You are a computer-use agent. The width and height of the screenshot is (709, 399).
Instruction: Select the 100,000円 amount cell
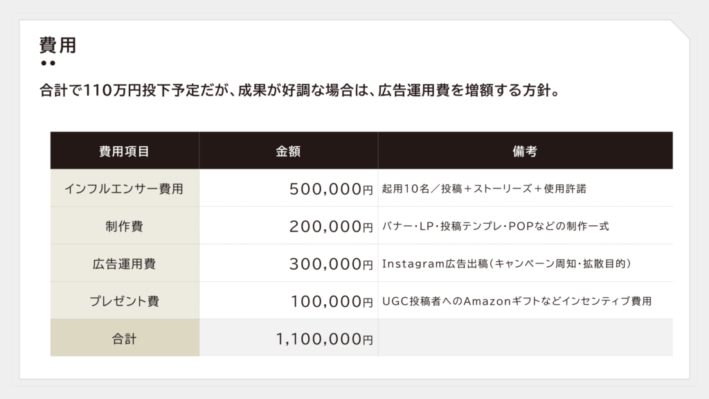tap(289, 301)
